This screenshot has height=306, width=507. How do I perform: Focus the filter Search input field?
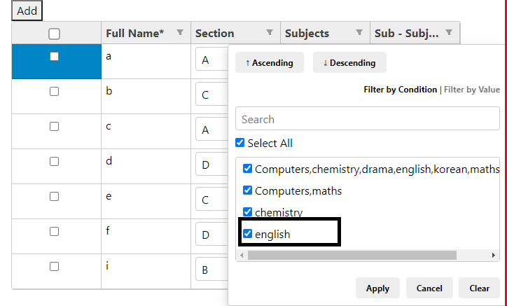click(368, 118)
